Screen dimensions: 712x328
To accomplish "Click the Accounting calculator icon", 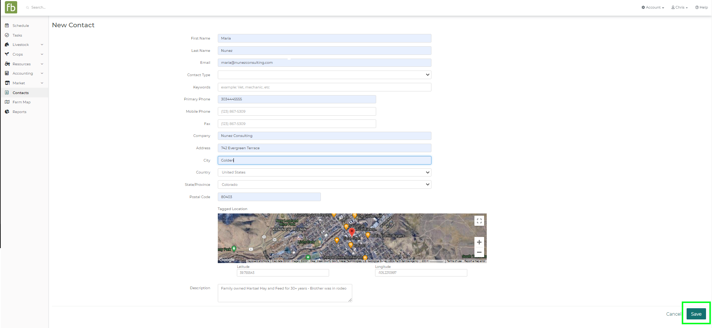I will pos(7,73).
